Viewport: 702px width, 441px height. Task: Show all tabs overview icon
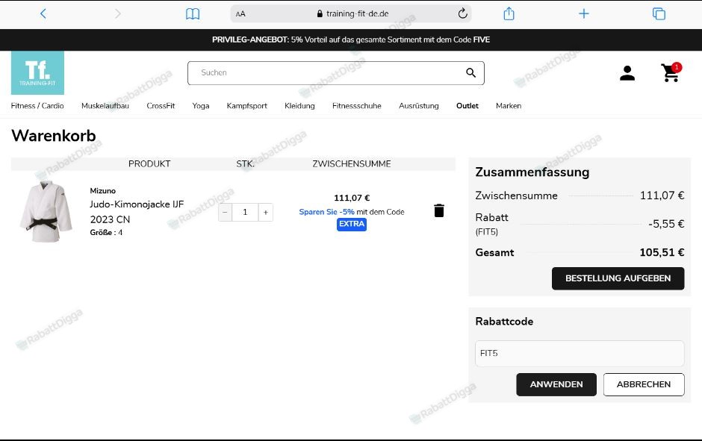click(659, 14)
